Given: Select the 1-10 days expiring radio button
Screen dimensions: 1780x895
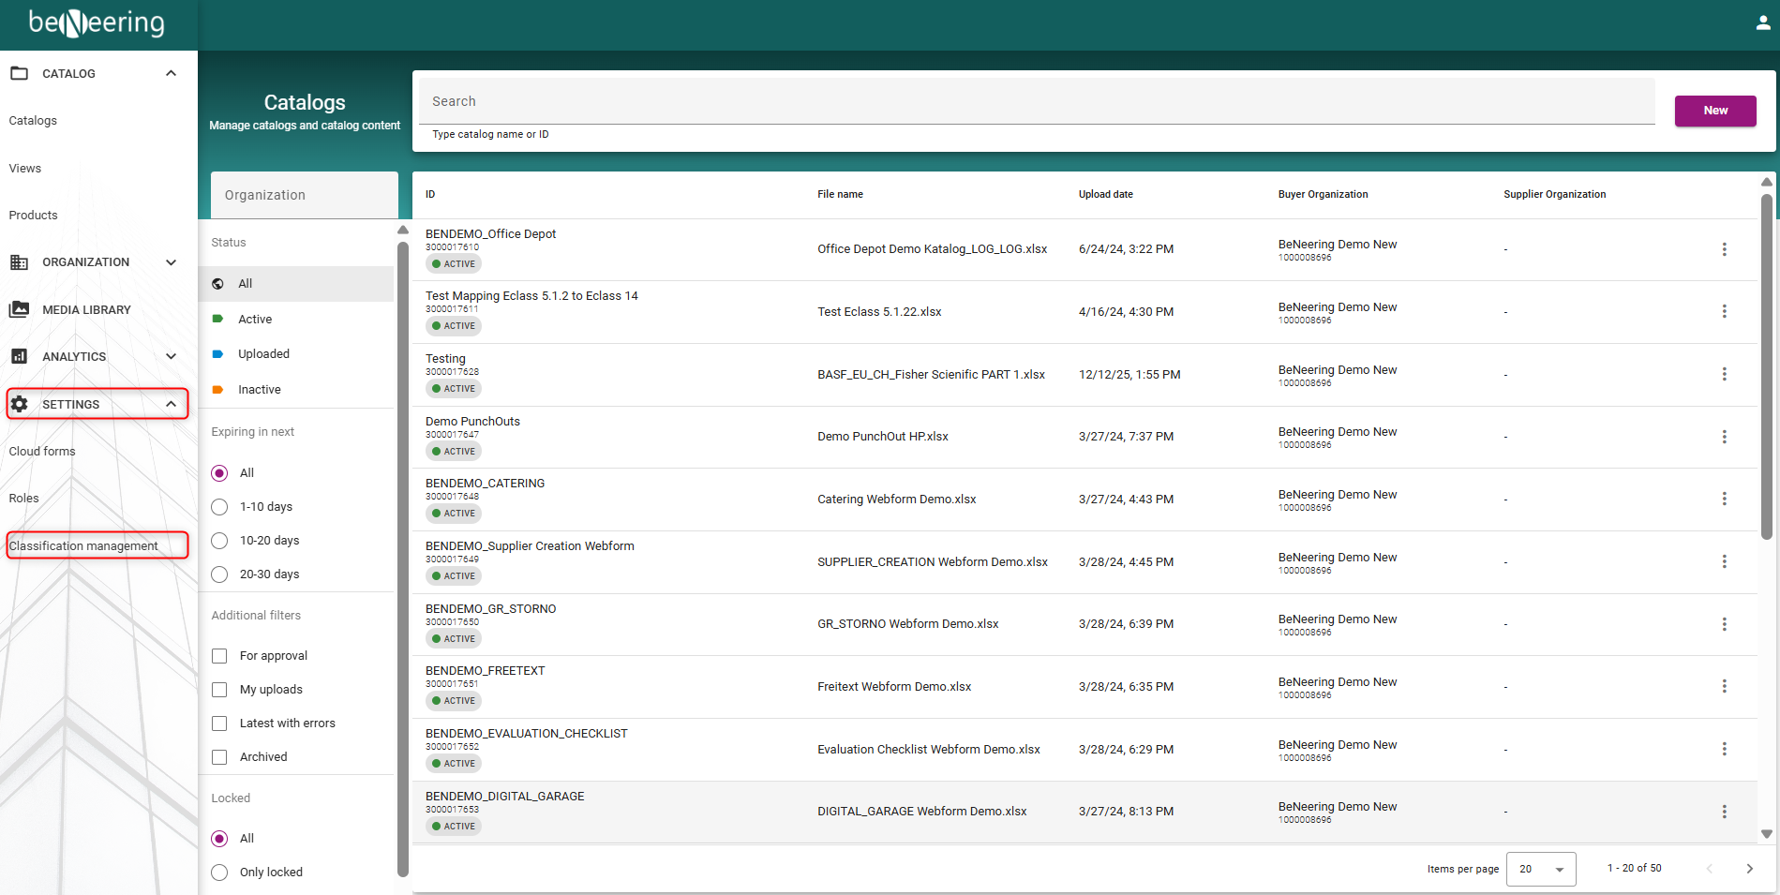Looking at the screenshot, I should 219,507.
